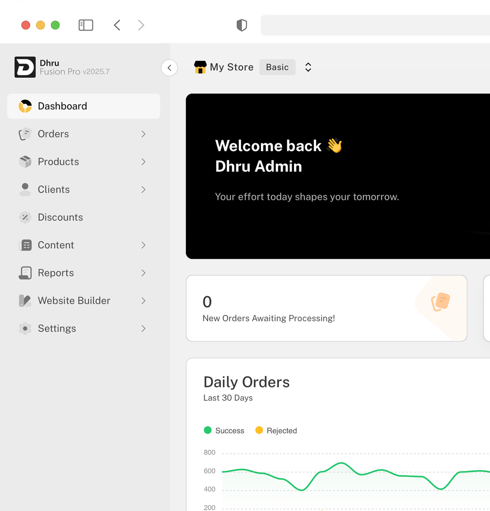490x511 pixels.
Task: Collapse the sidebar with the circular arrow button
Action: coord(169,68)
